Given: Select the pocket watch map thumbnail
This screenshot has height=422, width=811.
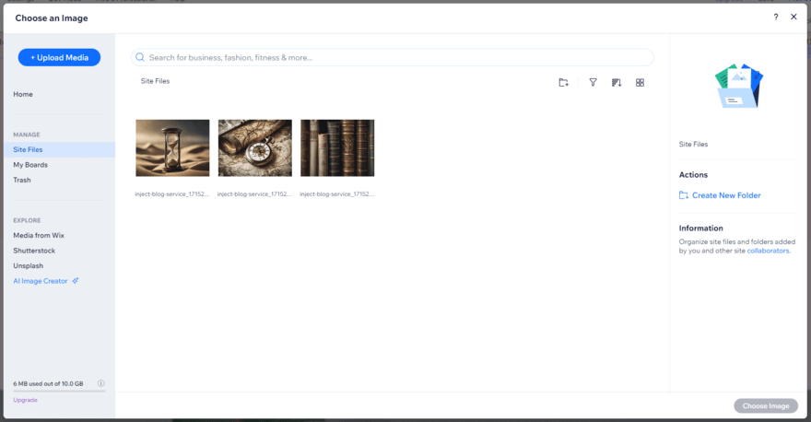Looking at the screenshot, I should [x=255, y=148].
